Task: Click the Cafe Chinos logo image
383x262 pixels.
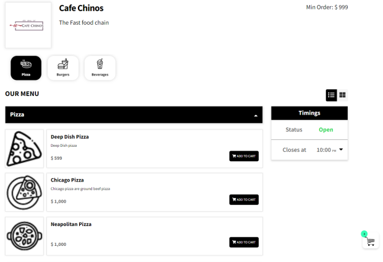Action: pyautogui.click(x=28, y=26)
